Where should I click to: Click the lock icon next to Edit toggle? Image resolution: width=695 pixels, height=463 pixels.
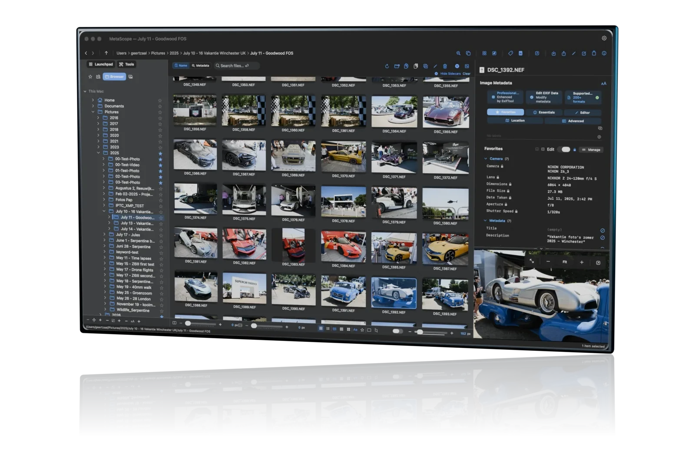pyautogui.click(x=575, y=149)
